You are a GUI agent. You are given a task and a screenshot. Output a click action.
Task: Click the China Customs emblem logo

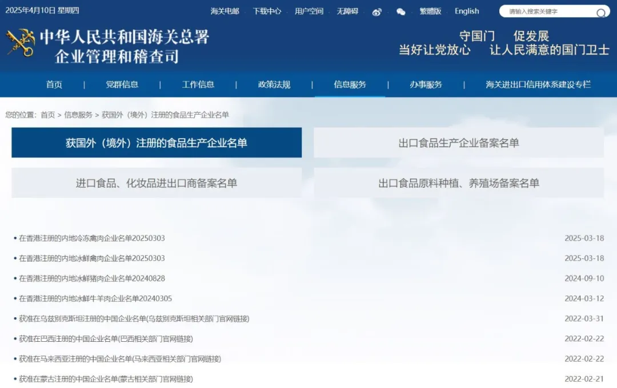click(x=21, y=43)
